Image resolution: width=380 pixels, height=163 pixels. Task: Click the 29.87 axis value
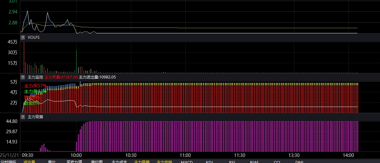(12, 132)
